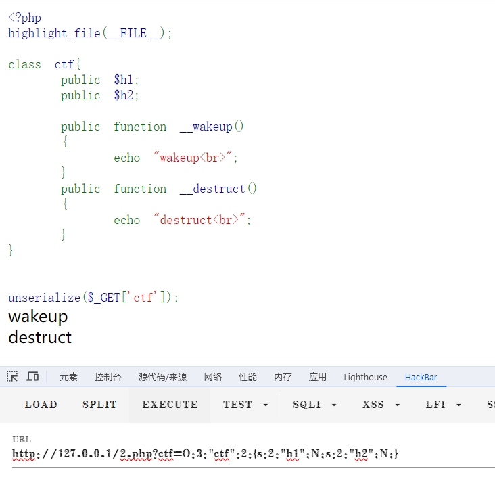
Task: Click the SPLIT button in HackBar
Action: point(99,405)
